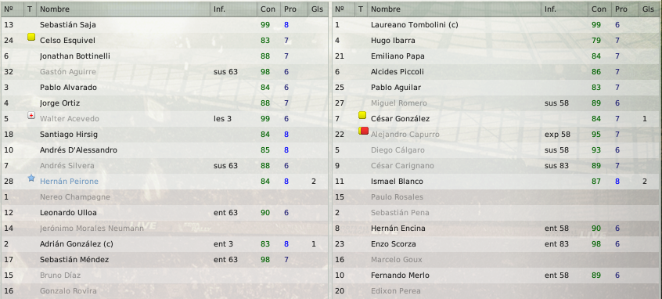Image resolution: width=662 pixels, height=299 pixels.
Task: Select Andrés D'Alessandro row
Action: click(x=164, y=150)
